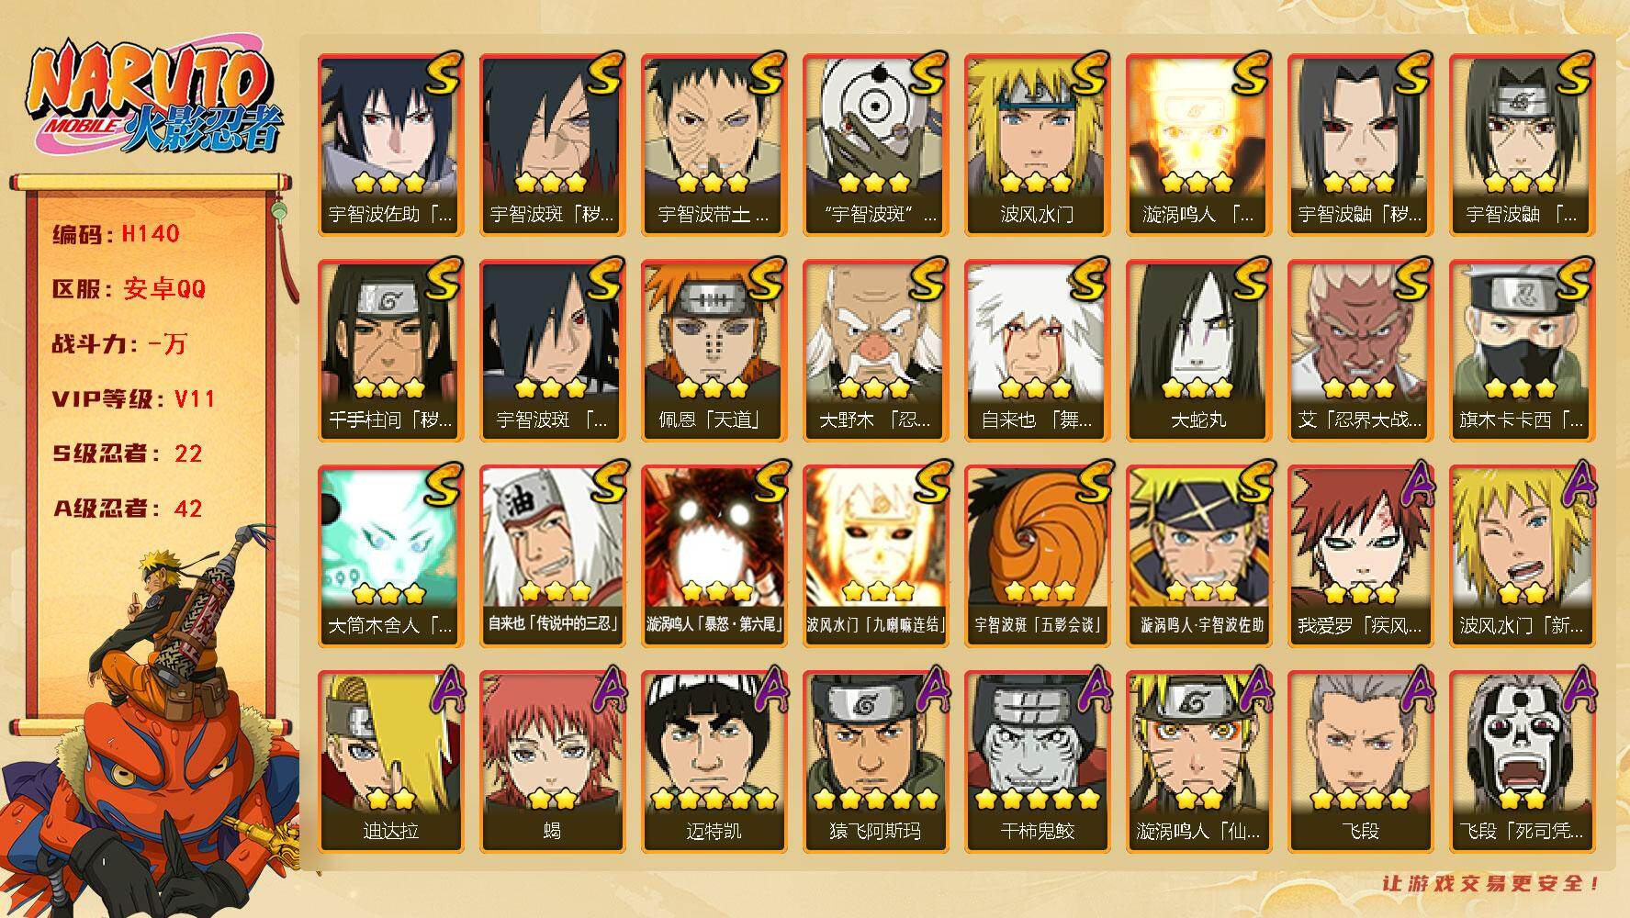Open 漩涡鸣人「暴怒·第六尾」 card
1630x918 pixels.
(x=714, y=555)
